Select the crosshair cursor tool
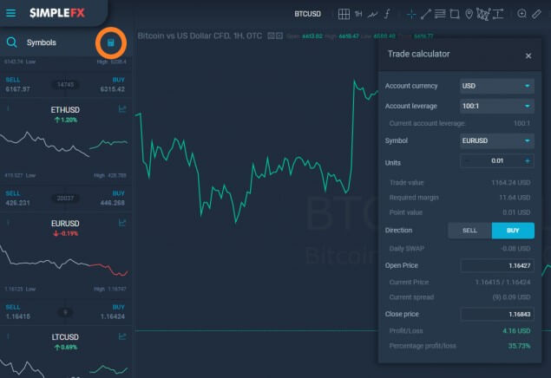This screenshot has height=378, width=551. tap(410, 14)
